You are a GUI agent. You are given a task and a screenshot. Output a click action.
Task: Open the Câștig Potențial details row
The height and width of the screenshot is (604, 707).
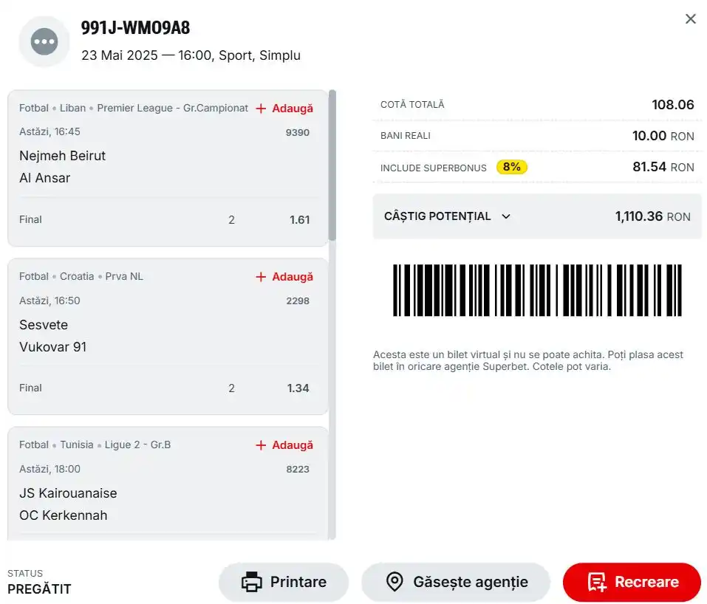(x=537, y=216)
